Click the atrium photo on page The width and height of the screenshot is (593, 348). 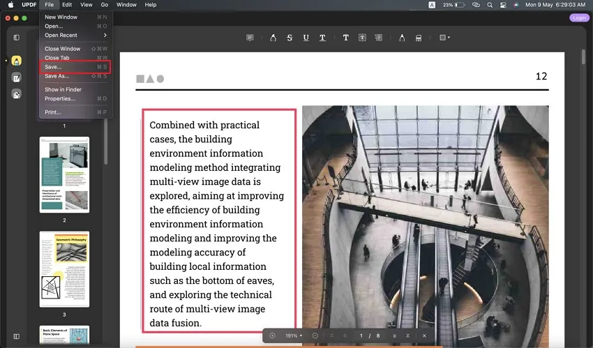click(x=425, y=225)
